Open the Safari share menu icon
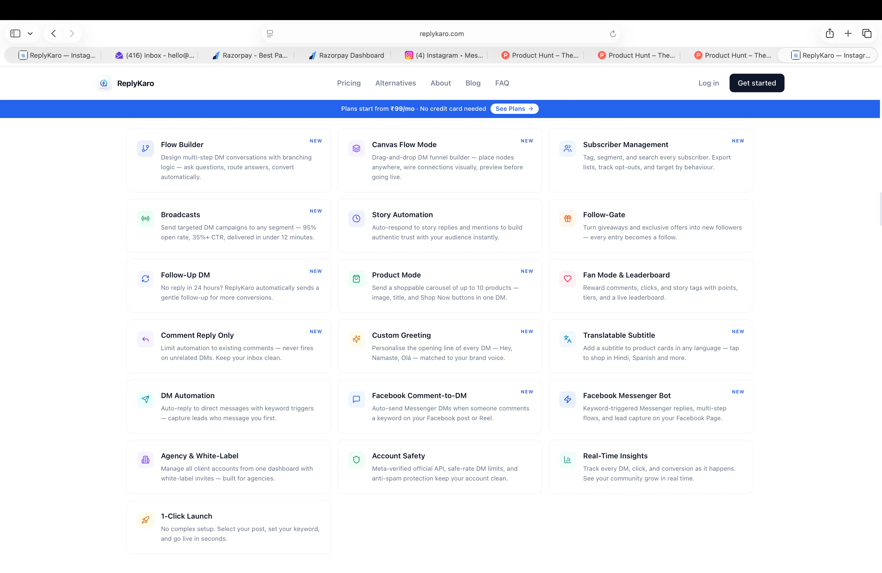 (830, 33)
